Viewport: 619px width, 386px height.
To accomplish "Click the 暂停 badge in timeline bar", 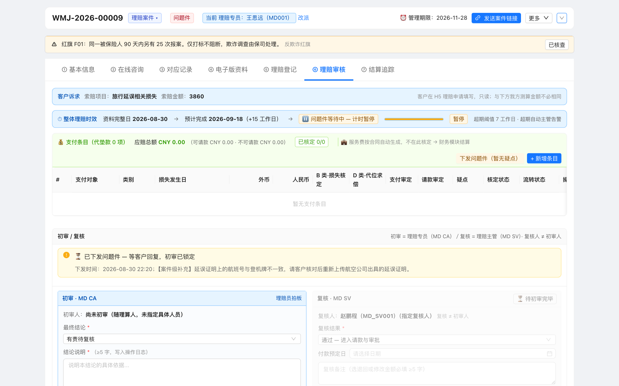I will [x=459, y=119].
